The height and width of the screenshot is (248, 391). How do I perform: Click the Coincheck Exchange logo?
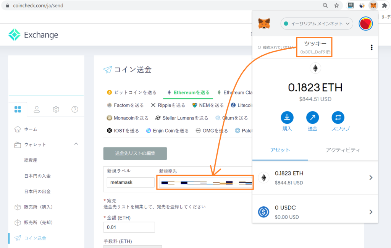(33, 35)
